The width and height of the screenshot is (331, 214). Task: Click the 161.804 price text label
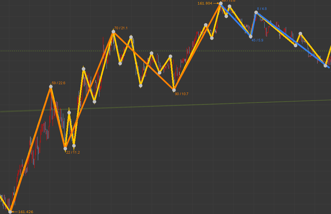[205, 3]
